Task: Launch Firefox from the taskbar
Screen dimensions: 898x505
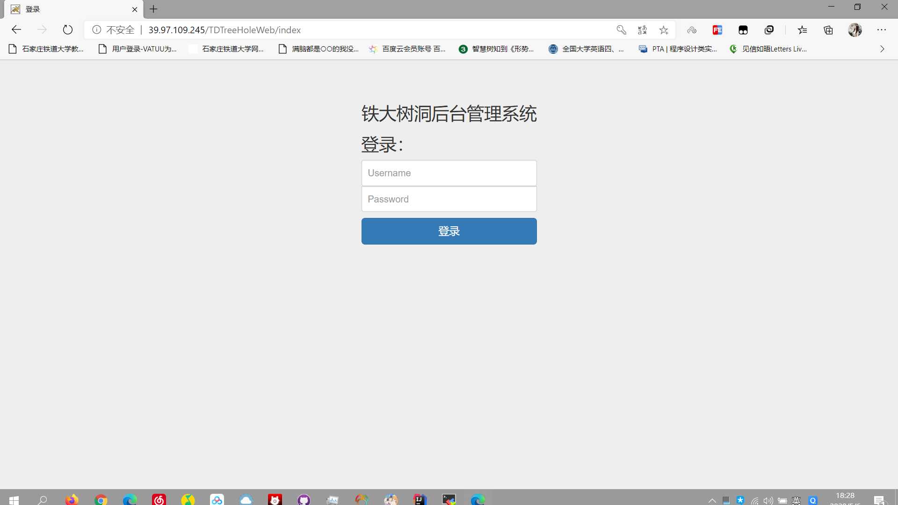Action: click(72, 500)
